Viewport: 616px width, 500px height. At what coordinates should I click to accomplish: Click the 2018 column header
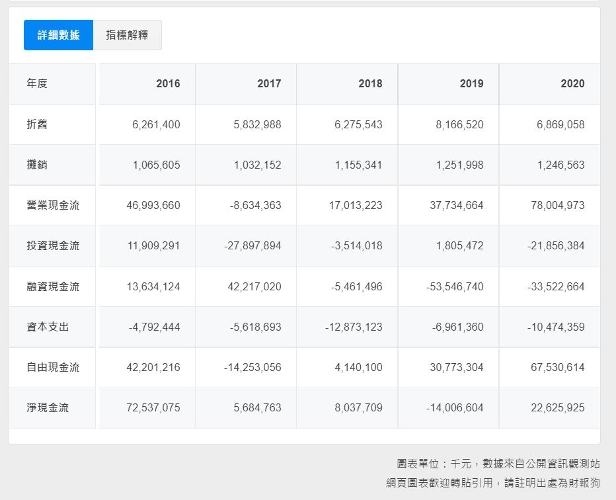(370, 83)
